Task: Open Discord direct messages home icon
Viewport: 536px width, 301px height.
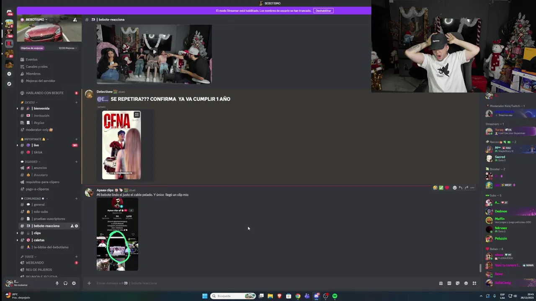Action: (9, 12)
